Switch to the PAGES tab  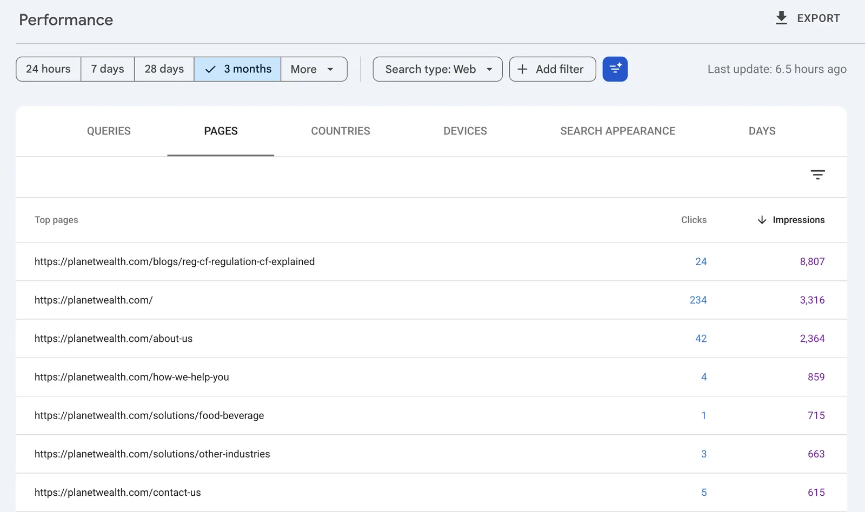(221, 131)
